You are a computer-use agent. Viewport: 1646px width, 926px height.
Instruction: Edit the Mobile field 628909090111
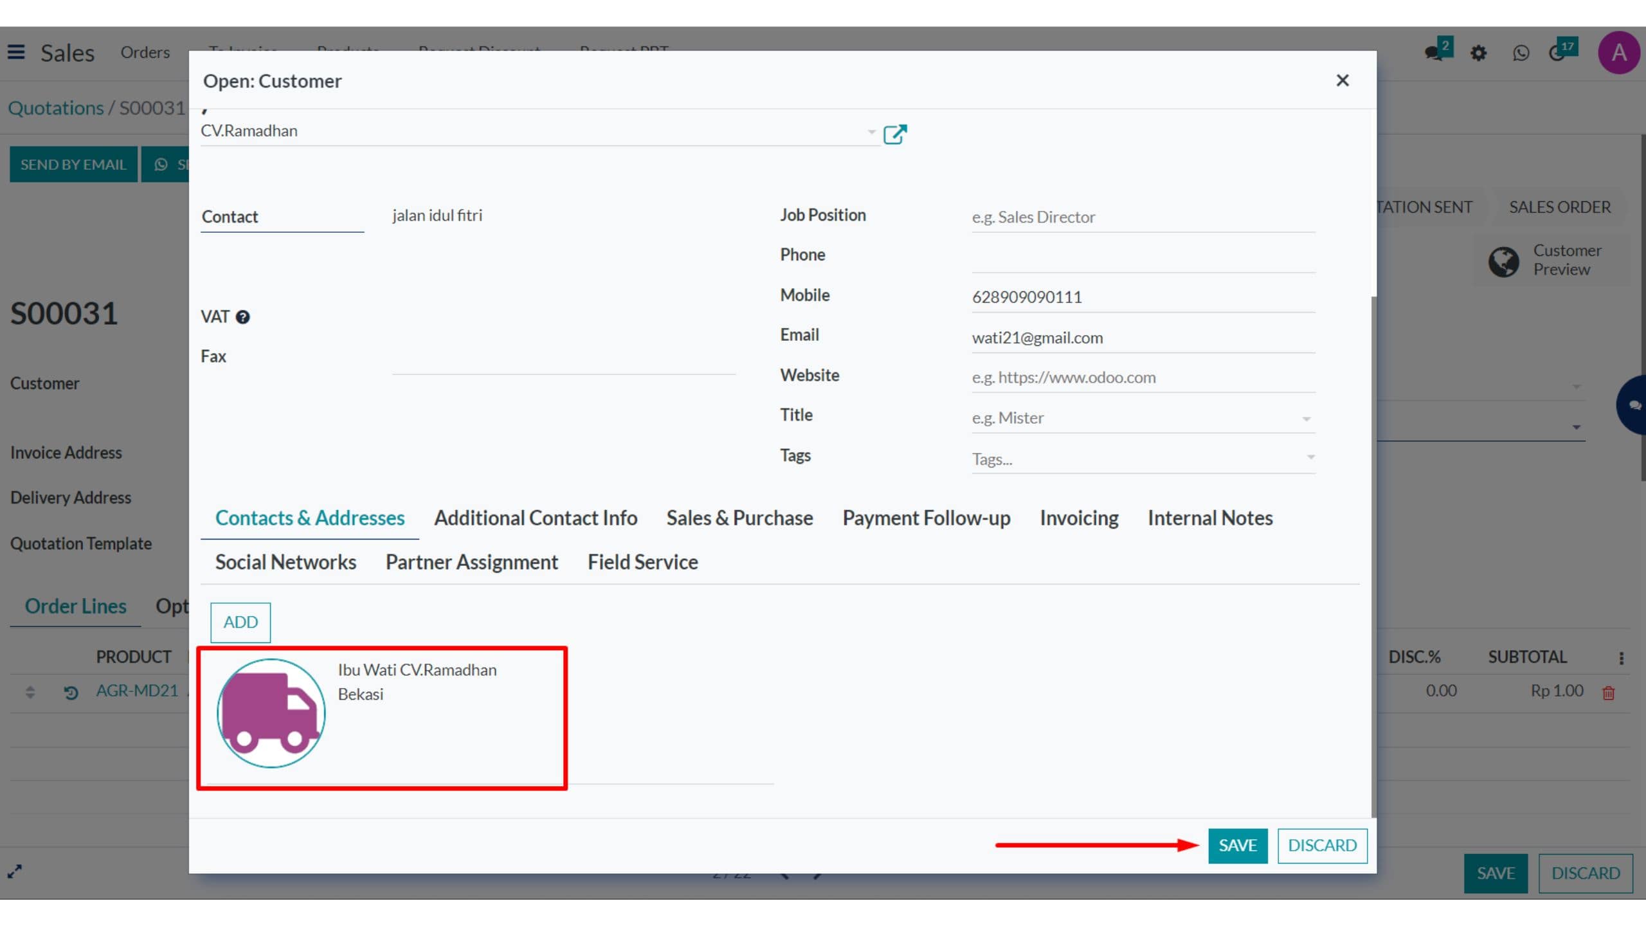pyautogui.click(x=1143, y=297)
